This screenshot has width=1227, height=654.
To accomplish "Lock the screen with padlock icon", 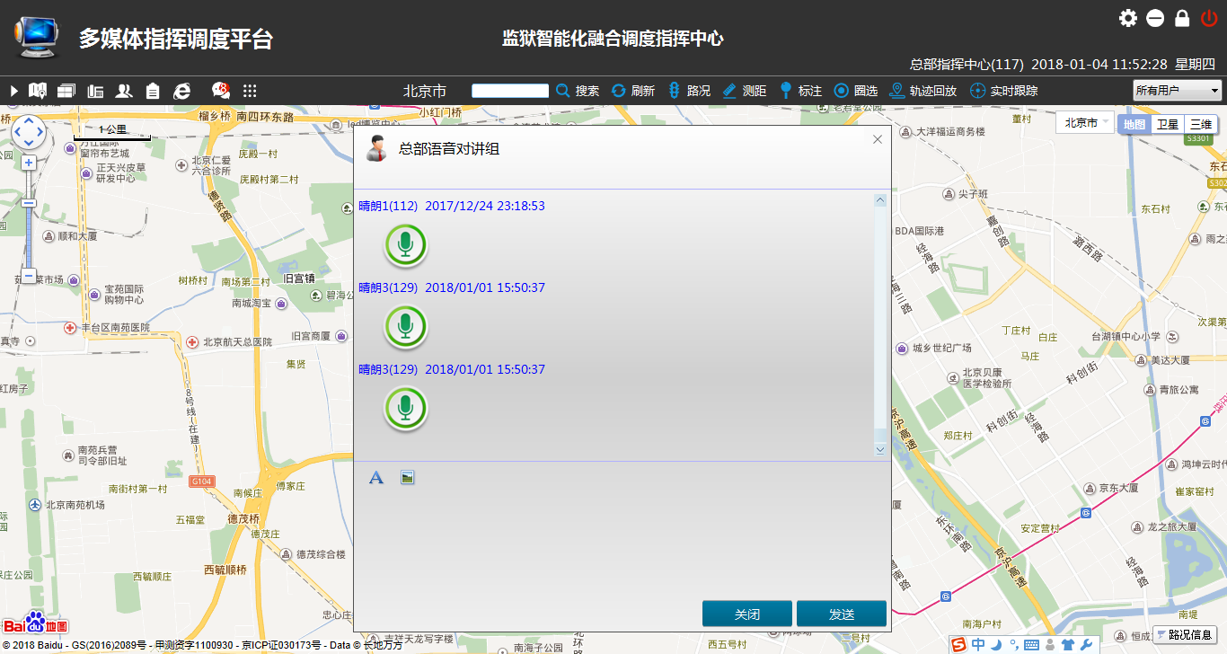I will tap(1182, 18).
